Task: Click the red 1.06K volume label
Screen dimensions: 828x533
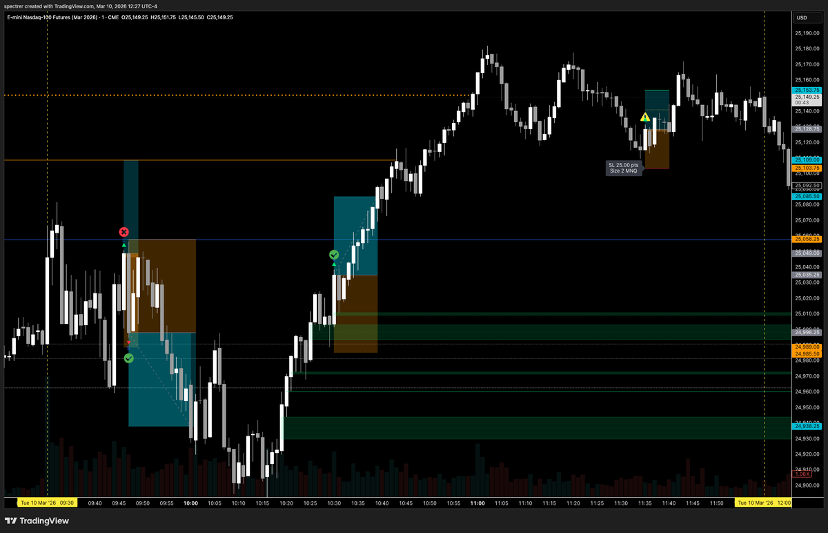Action: click(x=802, y=474)
